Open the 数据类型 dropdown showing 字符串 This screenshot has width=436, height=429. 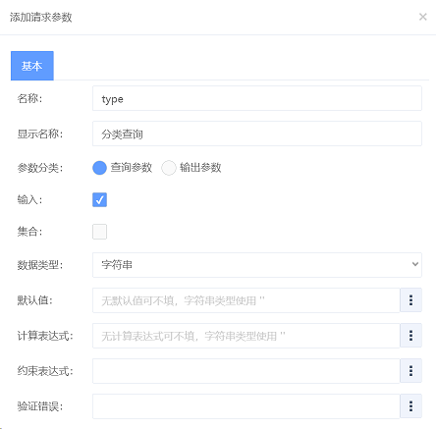click(x=257, y=265)
